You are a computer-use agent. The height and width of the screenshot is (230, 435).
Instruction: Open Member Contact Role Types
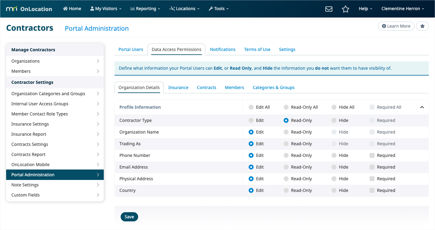[55, 114]
